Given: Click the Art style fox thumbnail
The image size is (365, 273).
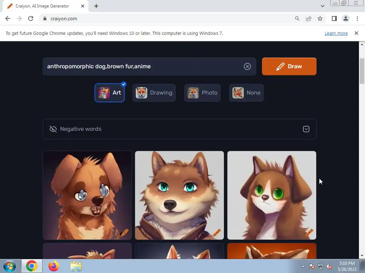Looking at the screenshot, I should tap(104, 93).
